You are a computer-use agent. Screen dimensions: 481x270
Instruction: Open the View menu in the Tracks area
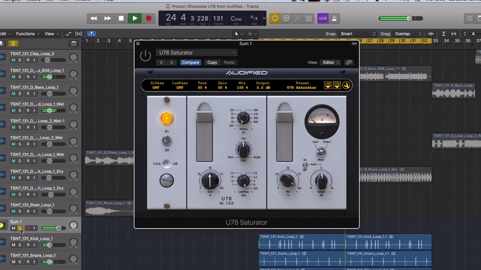click(x=52, y=34)
